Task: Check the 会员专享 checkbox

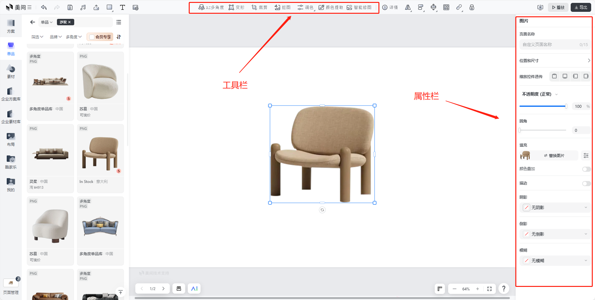Action: pyautogui.click(x=92, y=37)
